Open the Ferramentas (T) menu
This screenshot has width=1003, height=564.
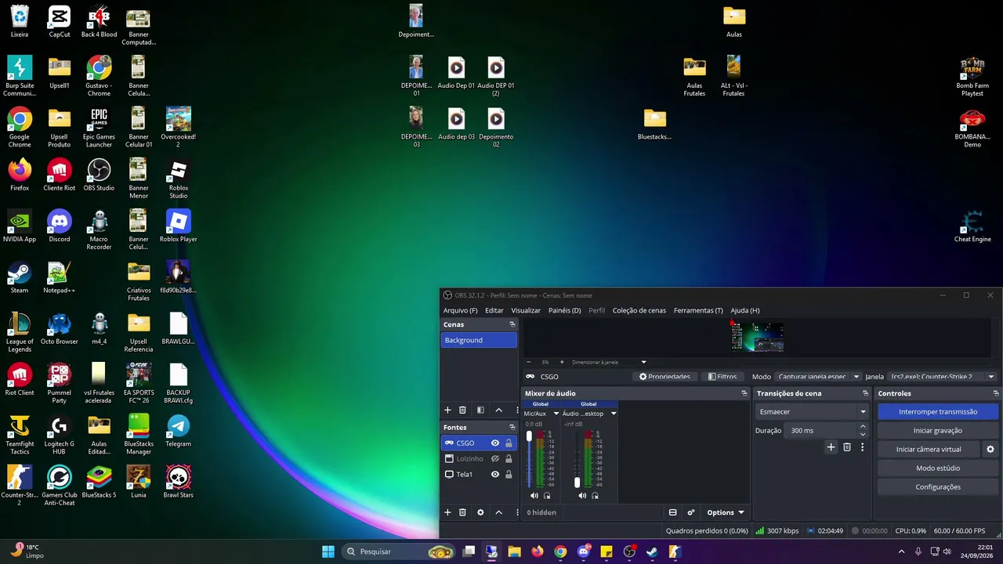click(698, 310)
